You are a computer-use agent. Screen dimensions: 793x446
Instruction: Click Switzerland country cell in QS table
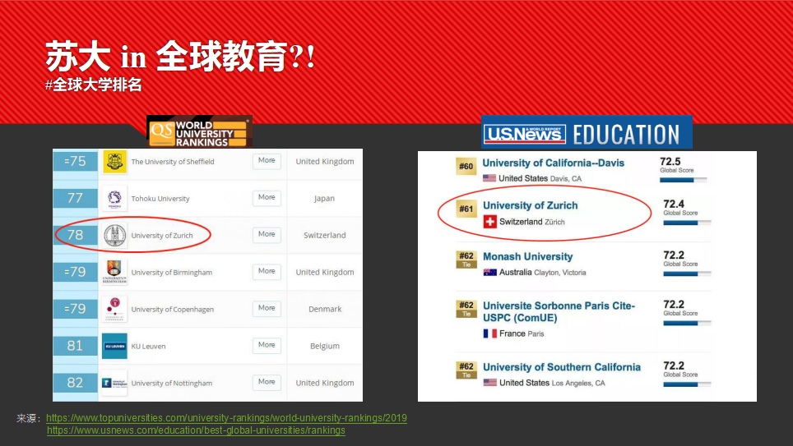(325, 236)
